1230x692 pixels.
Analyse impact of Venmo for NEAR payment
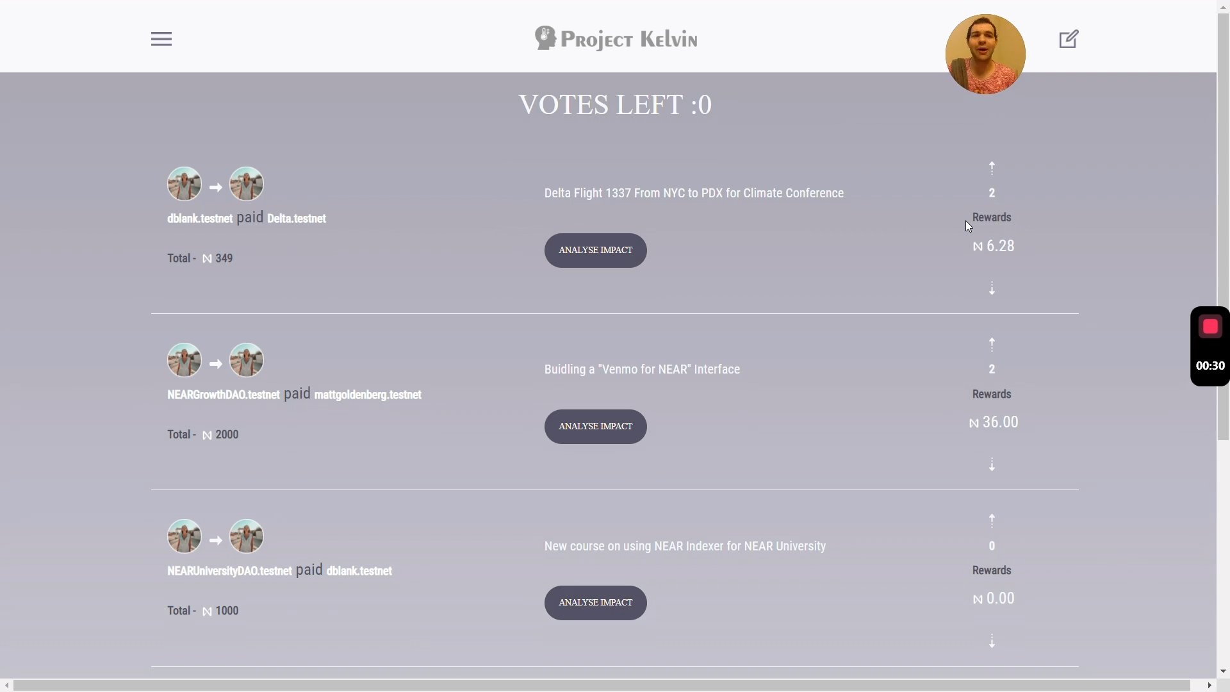pos(595,427)
